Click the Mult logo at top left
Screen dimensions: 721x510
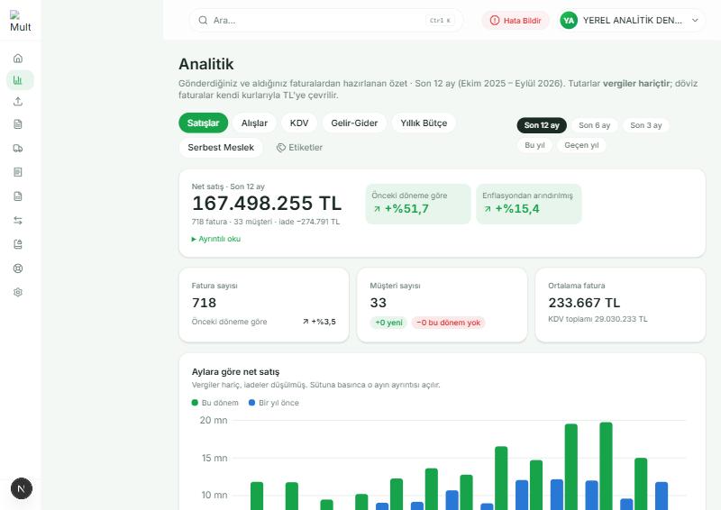(x=20, y=21)
